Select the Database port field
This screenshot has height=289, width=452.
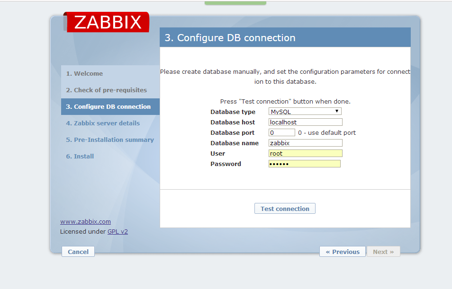pyautogui.click(x=281, y=132)
